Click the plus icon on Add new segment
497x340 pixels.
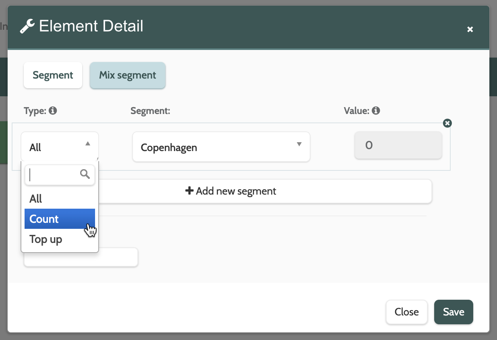click(x=189, y=191)
